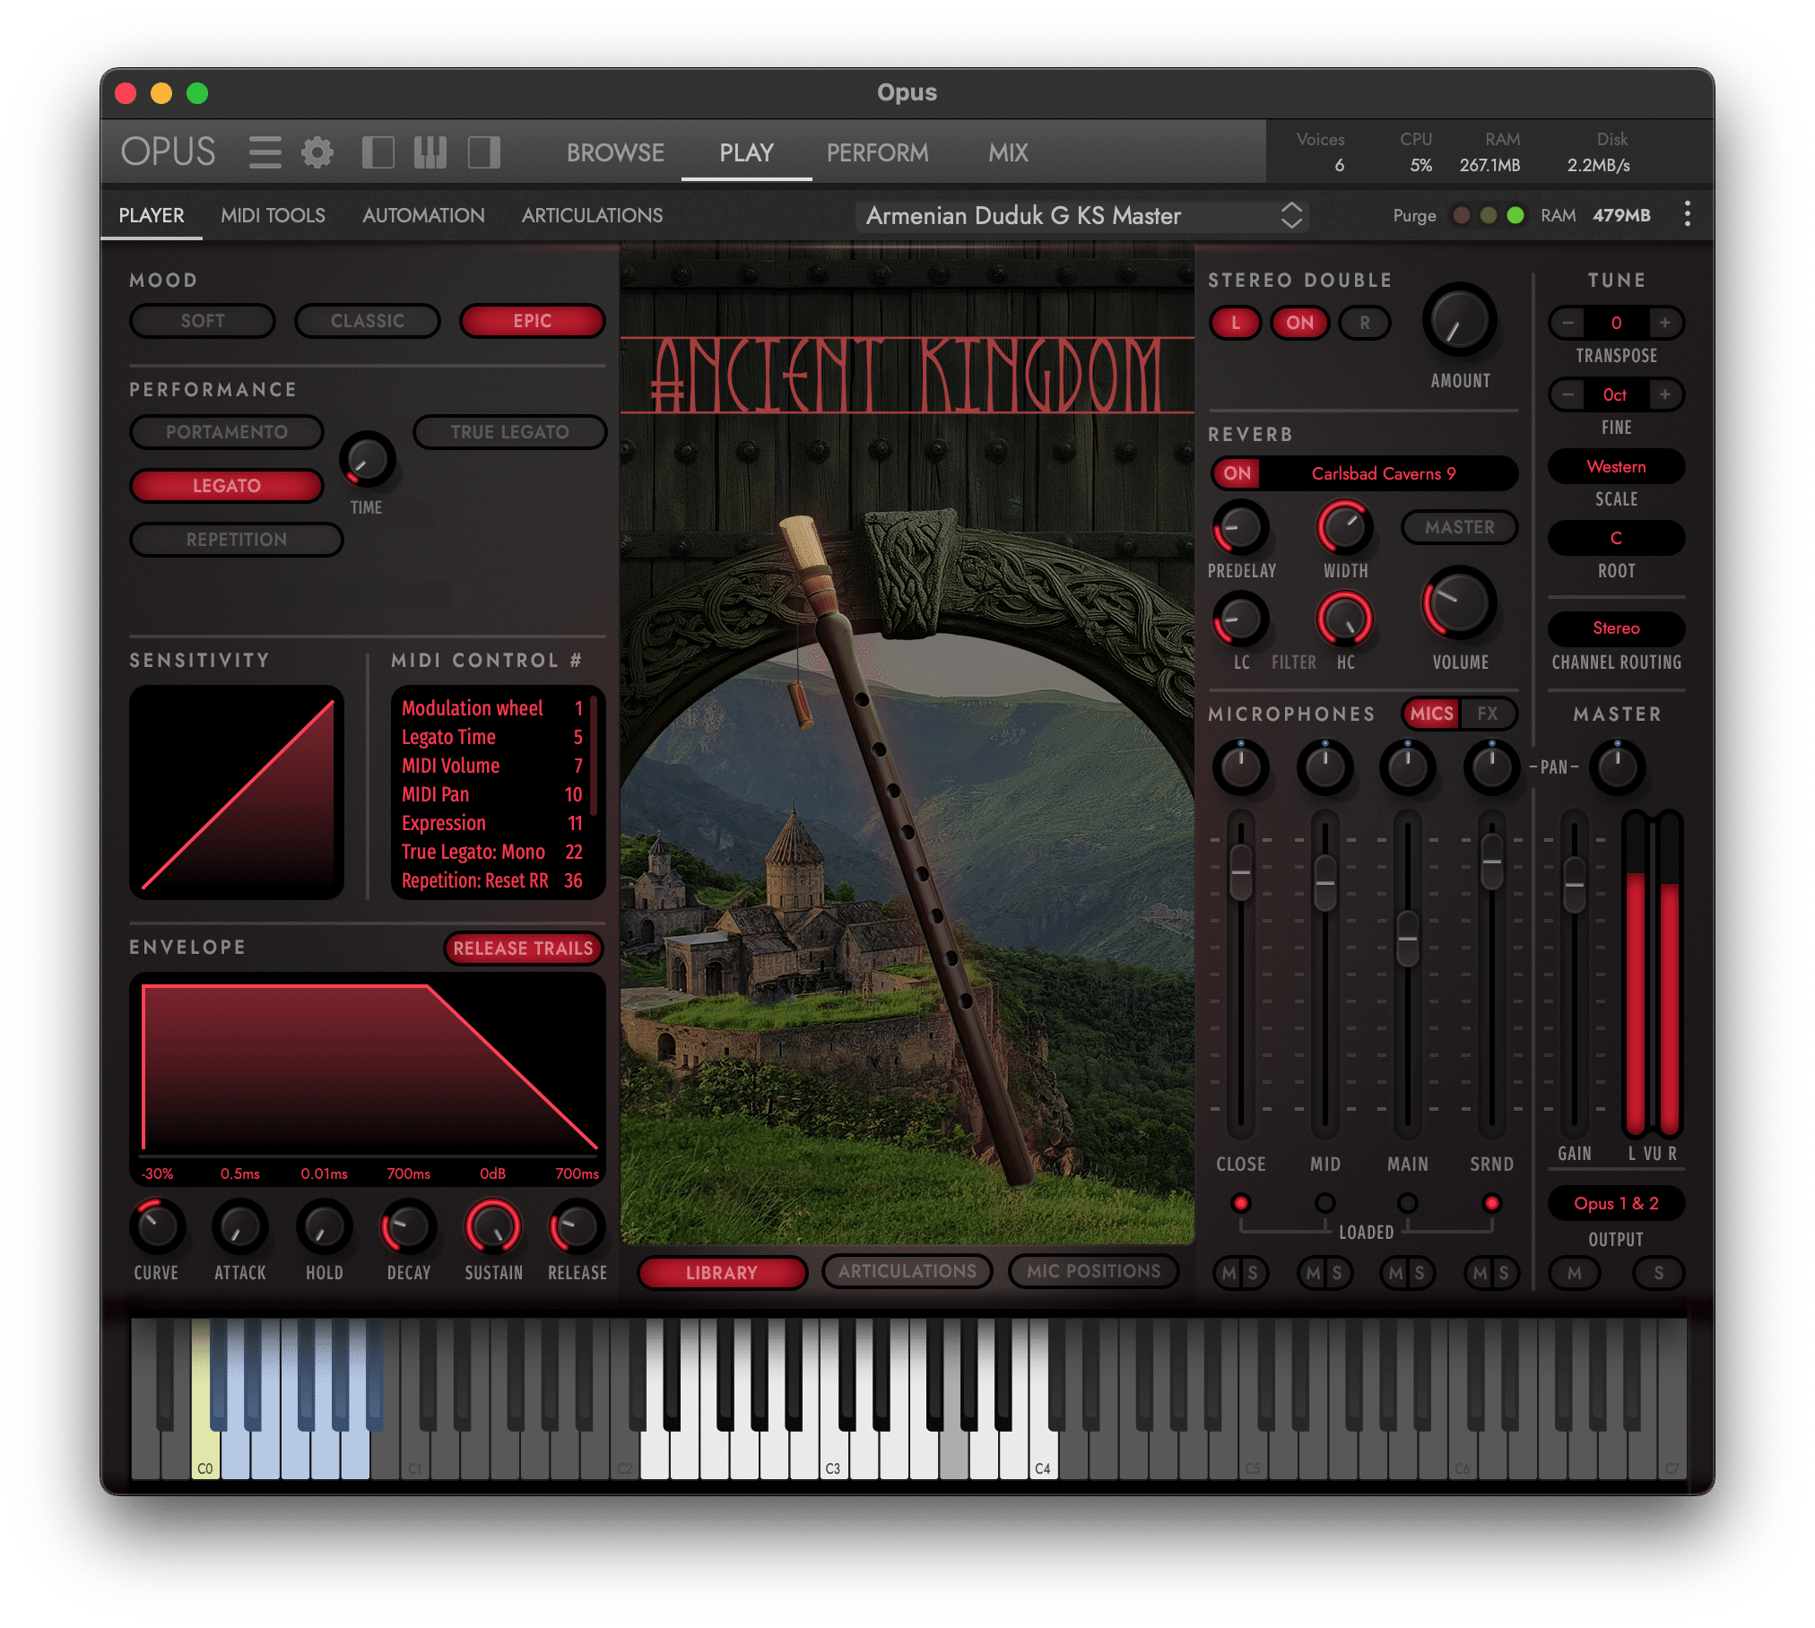Toggle the right sidebar panel icon
1815x1628 pixels.
tap(484, 152)
